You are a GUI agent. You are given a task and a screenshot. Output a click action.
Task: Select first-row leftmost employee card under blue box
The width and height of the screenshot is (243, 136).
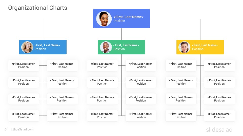click(x=24, y=65)
